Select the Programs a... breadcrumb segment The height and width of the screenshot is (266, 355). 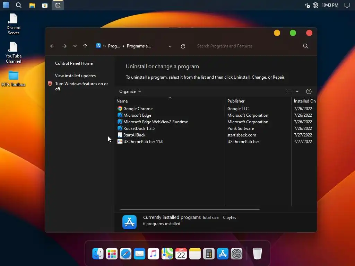tap(139, 46)
